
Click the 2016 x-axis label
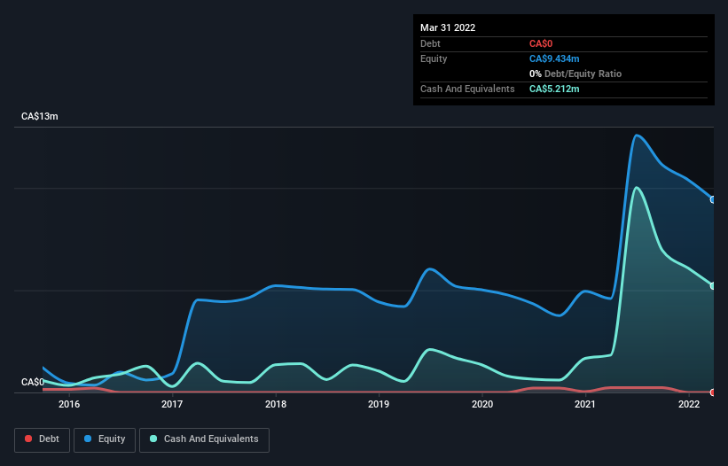[x=69, y=404]
